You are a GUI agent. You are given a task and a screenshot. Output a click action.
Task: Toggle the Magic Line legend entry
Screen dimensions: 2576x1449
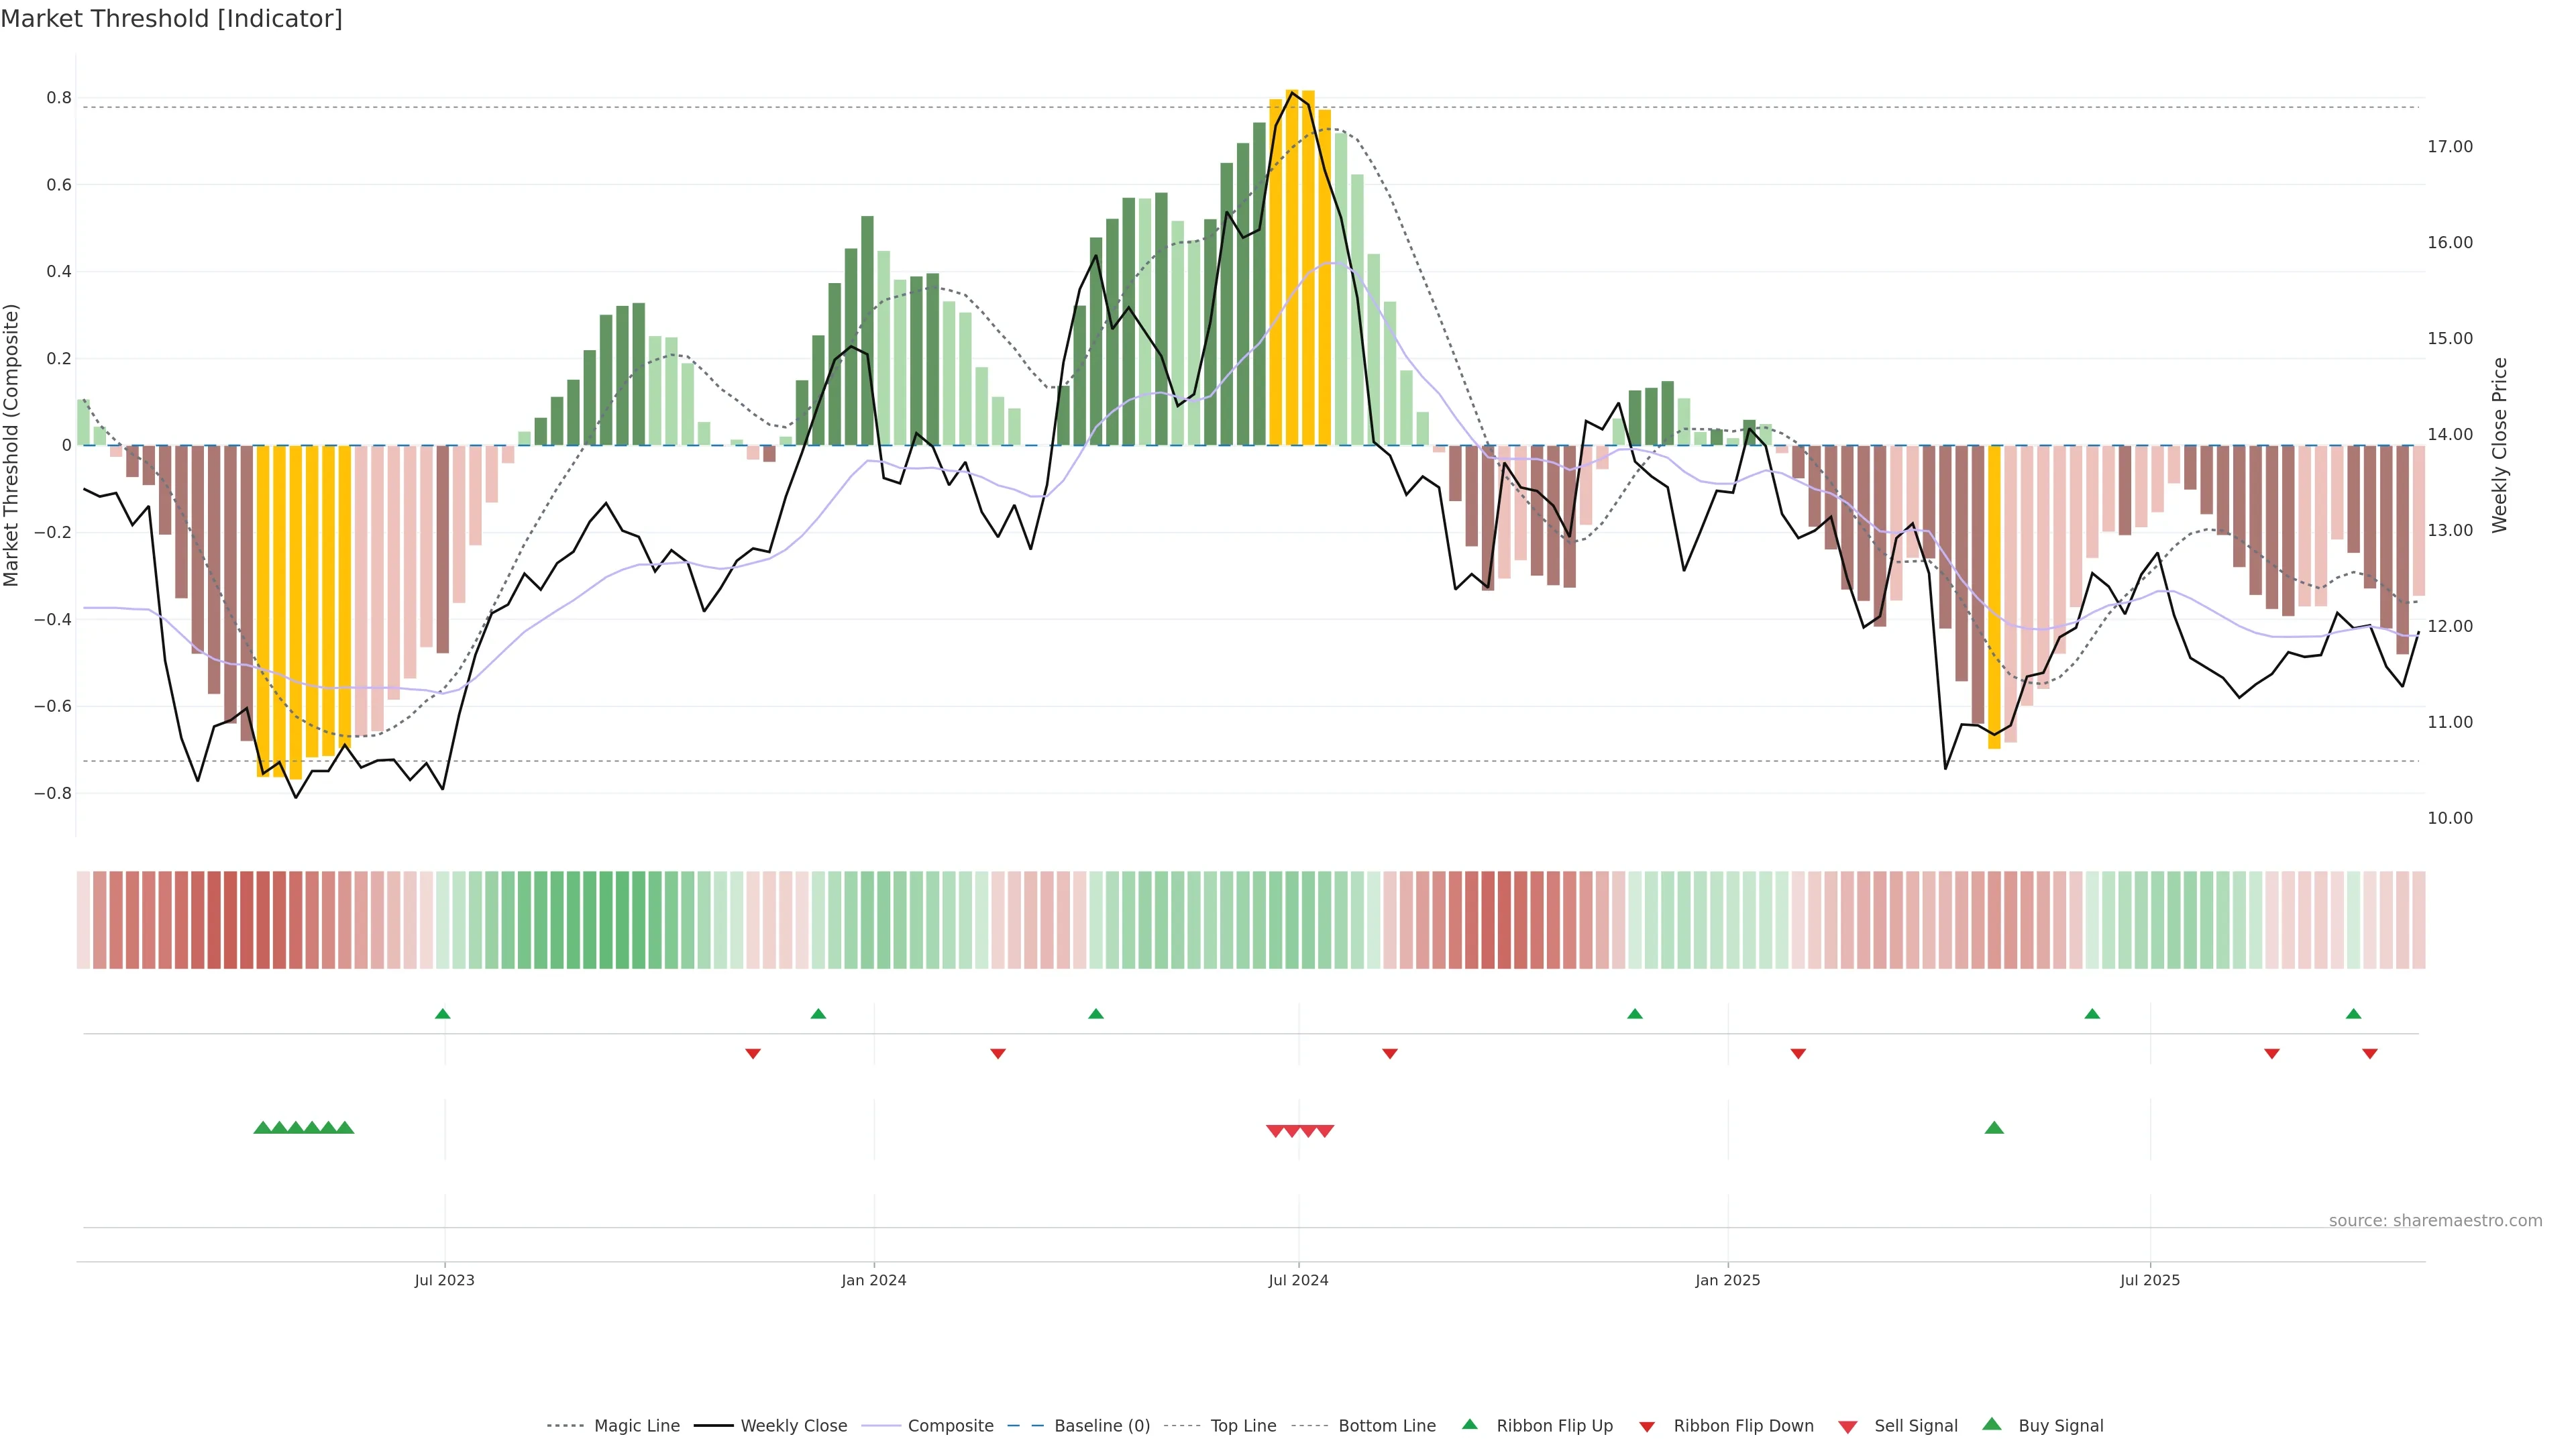[636, 1426]
